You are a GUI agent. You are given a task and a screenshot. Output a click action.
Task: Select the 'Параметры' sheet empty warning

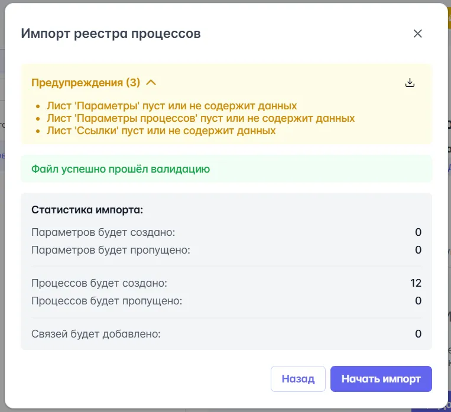coord(171,106)
